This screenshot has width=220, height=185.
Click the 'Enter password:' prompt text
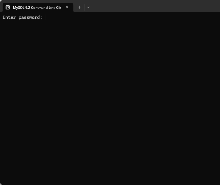22,17
